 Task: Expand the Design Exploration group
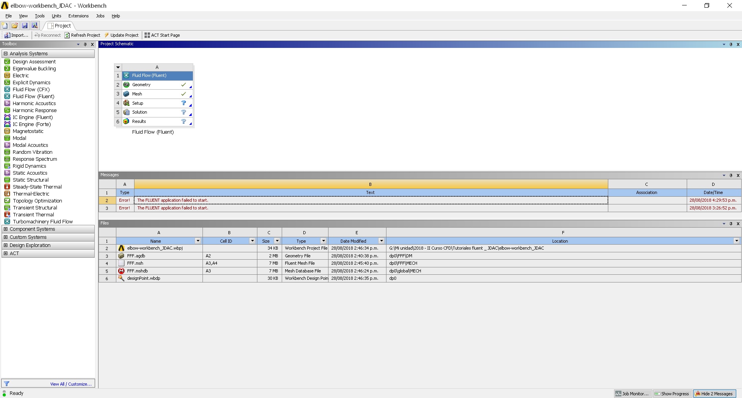[5, 245]
